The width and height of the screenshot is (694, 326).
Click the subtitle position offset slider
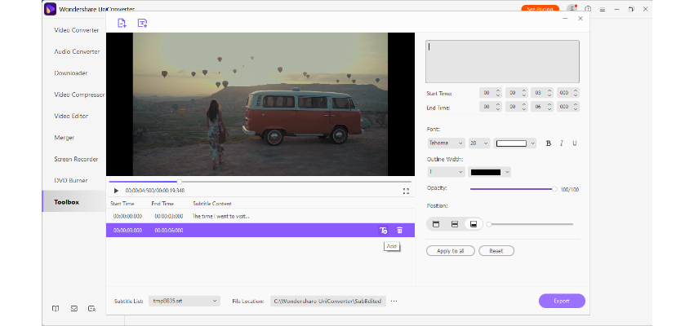coord(531,224)
